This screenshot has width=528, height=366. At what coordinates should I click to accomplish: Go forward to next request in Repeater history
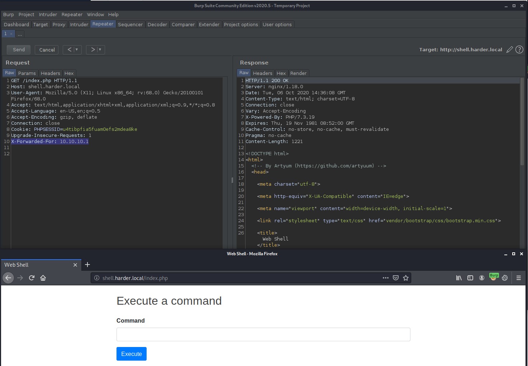pos(92,49)
